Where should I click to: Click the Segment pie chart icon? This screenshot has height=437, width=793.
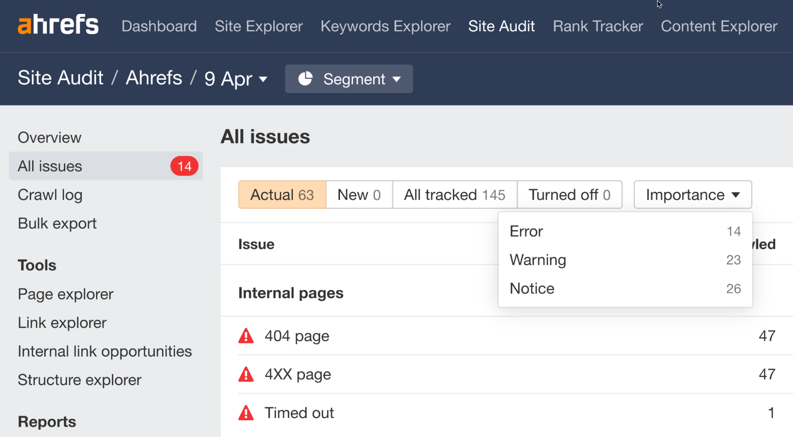tap(306, 78)
